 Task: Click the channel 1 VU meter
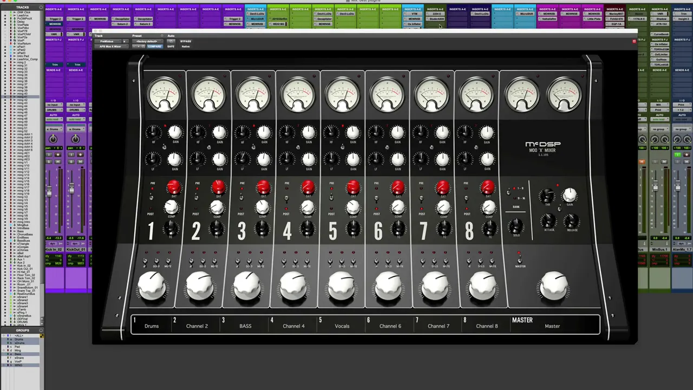[x=164, y=94]
